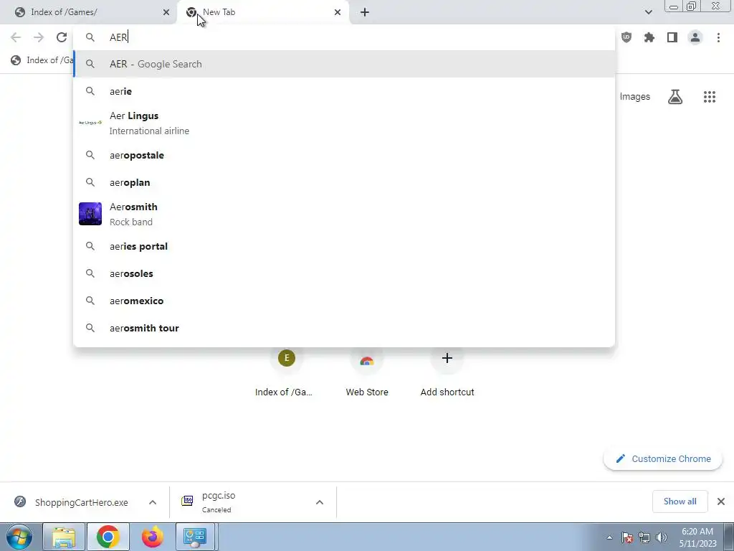734x551 pixels.
Task: Pick the 'aeropostale' suggestion
Action: pyautogui.click(x=344, y=155)
